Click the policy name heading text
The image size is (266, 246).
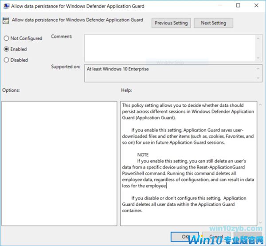(78, 20)
